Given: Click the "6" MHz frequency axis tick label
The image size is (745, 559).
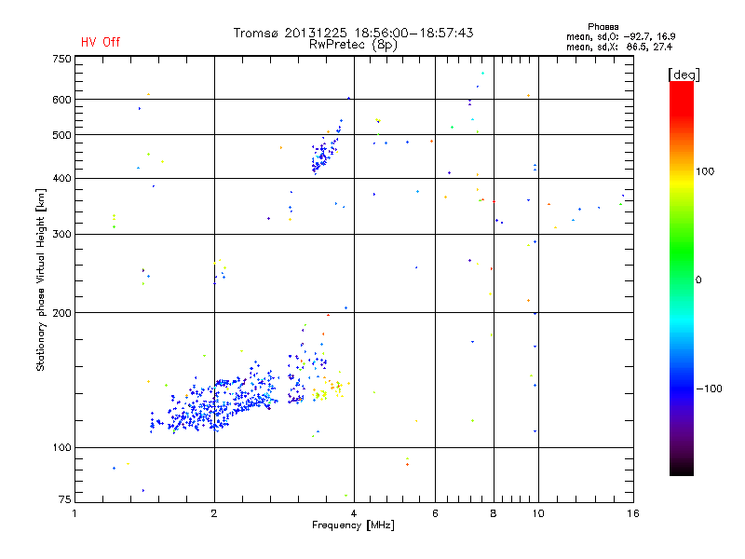Looking at the screenshot, I should (x=435, y=513).
